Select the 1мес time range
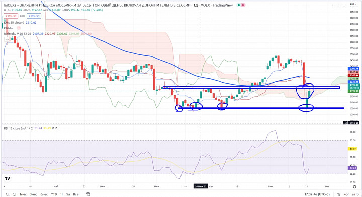 coord(23,194)
